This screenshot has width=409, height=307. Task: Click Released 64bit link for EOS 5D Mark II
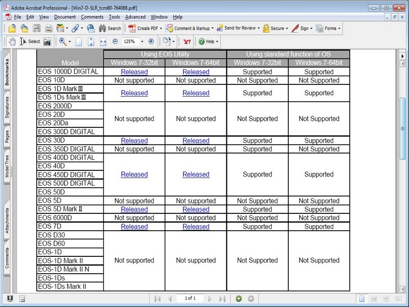(x=196, y=209)
